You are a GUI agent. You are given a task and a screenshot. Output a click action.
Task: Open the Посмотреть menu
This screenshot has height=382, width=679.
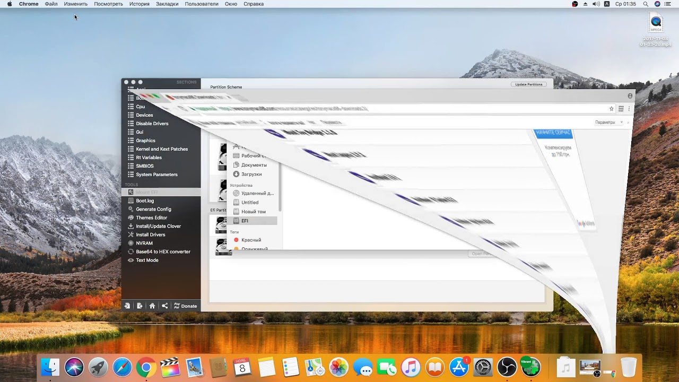point(108,4)
